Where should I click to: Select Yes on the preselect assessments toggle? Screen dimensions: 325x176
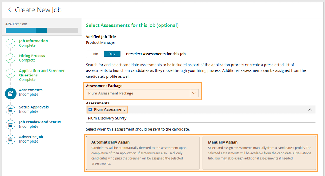coord(112,54)
